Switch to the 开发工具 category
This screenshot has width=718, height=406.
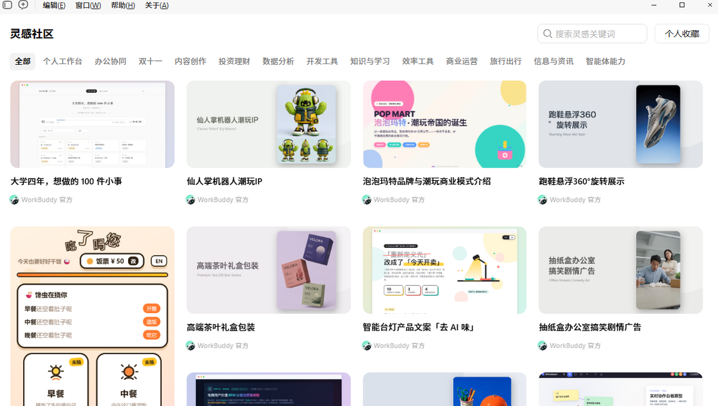click(322, 62)
